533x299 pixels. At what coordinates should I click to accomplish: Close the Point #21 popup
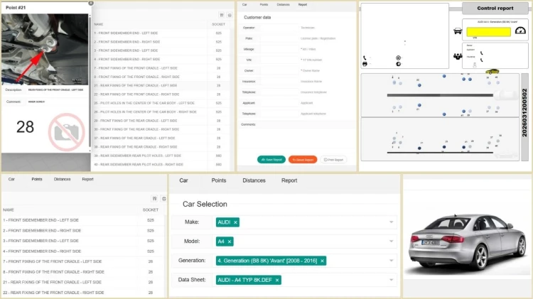(x=91, y=3)
